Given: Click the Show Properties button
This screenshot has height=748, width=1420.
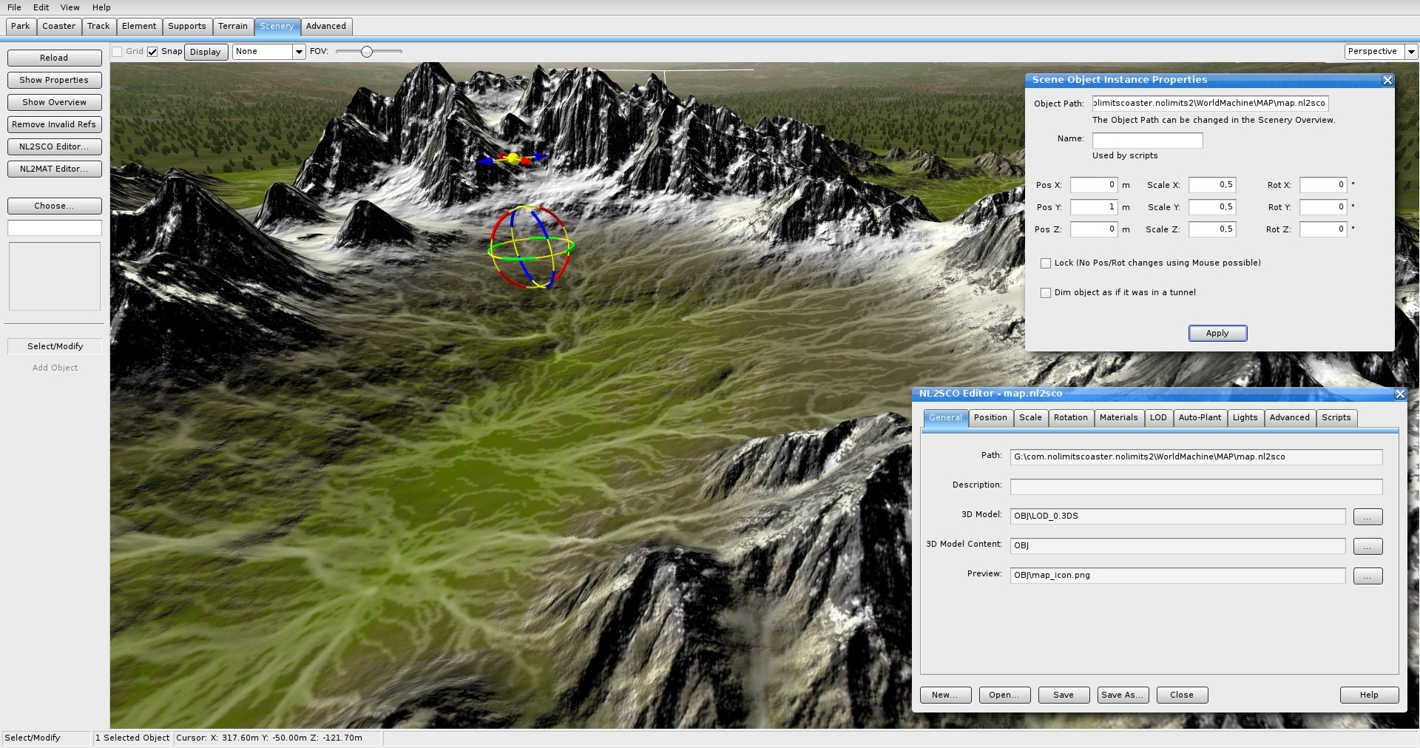Looking at the screenshot, I should pyautogui.click(x=54, y=80).
